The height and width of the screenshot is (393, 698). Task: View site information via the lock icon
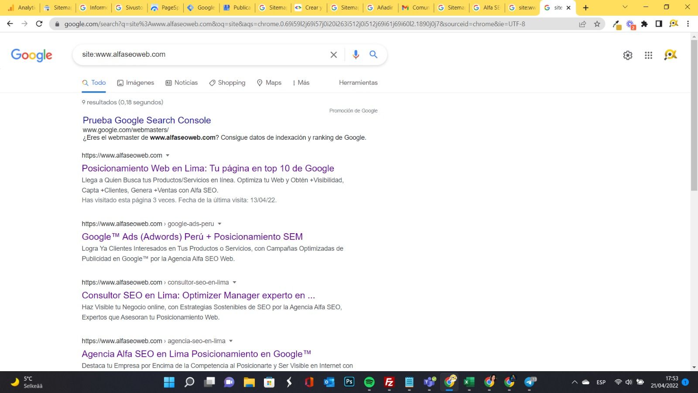(x=57, y=24)
